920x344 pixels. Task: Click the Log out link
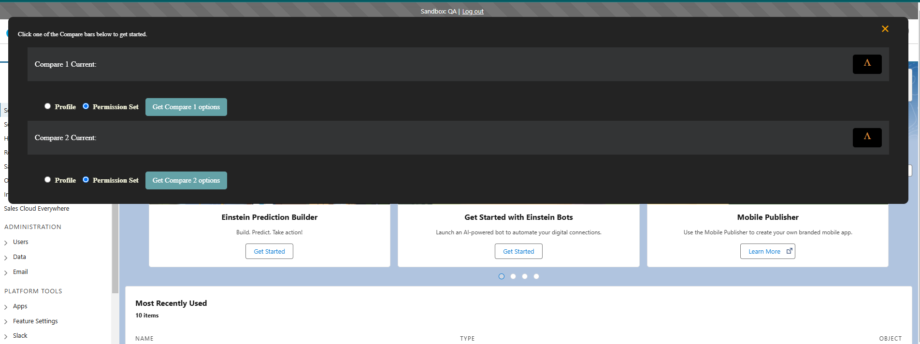click(x=473, y=12)
